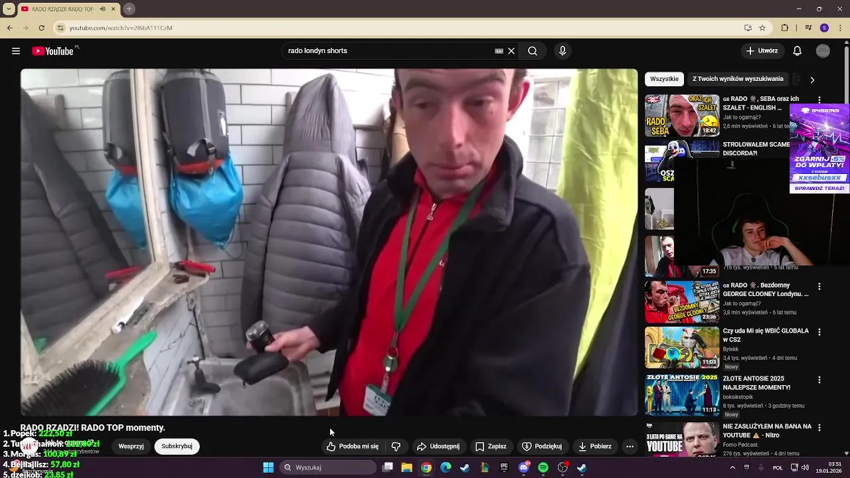Click the magnifier search button
Image resolution: width=850 pixels, height=478 pixels.
click(533, 51)
